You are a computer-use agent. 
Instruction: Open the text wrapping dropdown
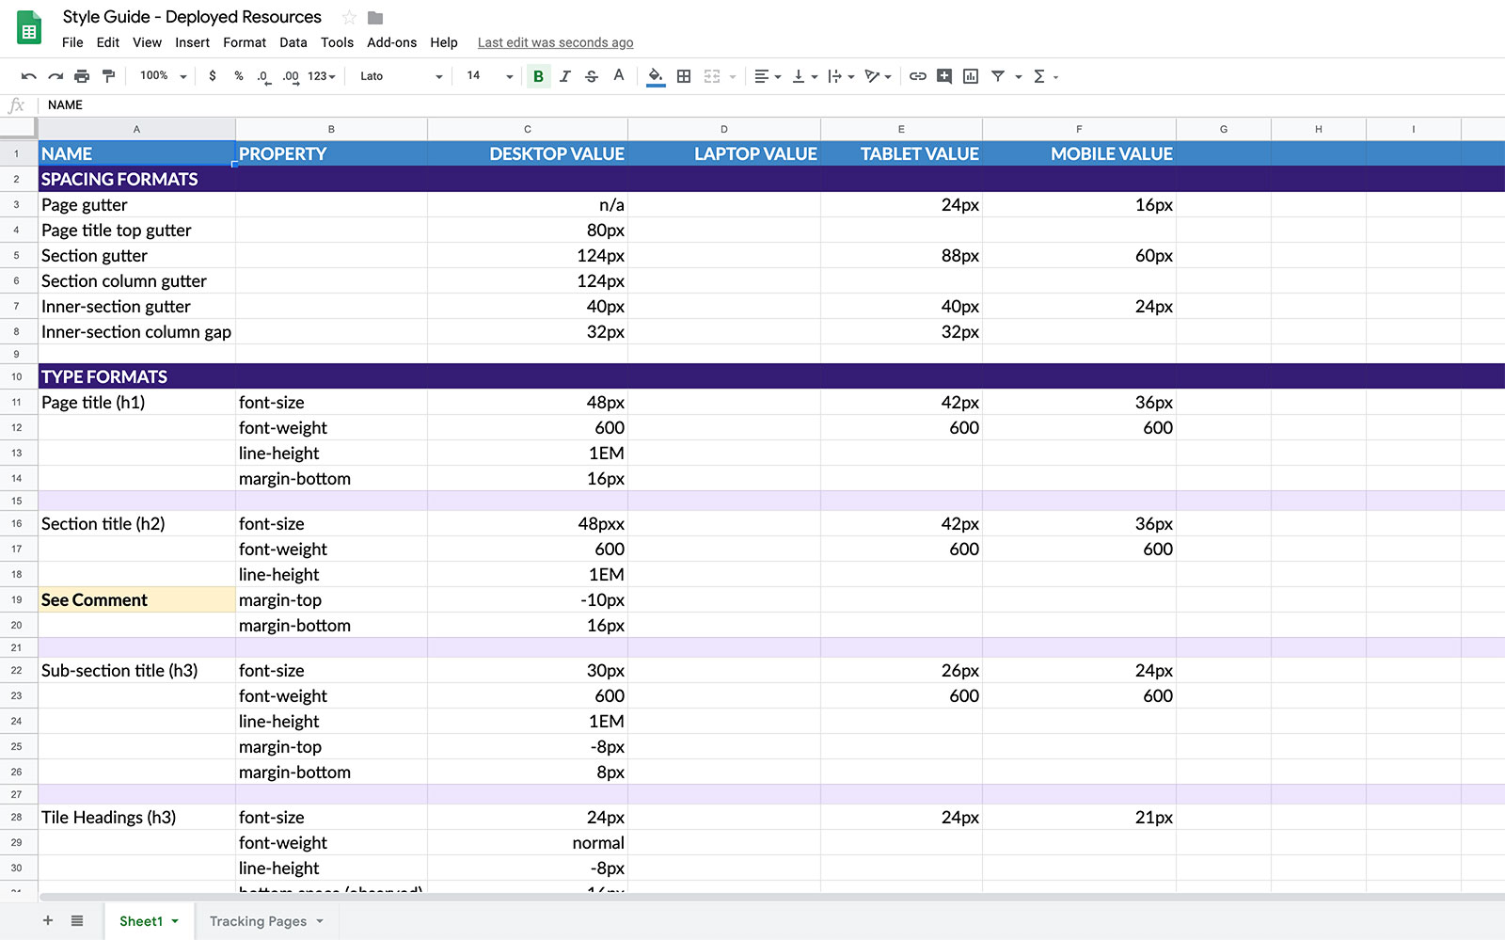(x=841, y=76)
